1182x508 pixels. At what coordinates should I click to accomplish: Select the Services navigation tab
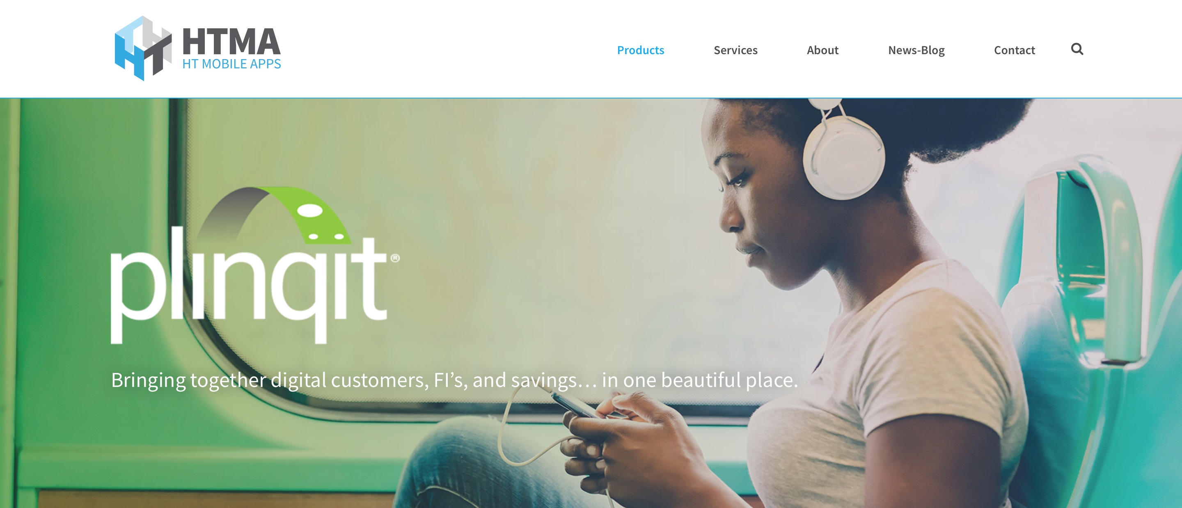(x=736, y=50)
